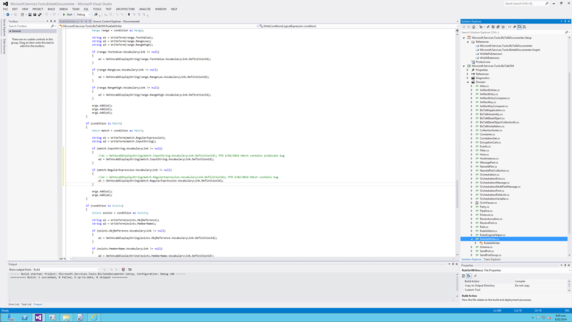
Task: Open the ARCHITECTURE menu
Action: coord(125,9)
